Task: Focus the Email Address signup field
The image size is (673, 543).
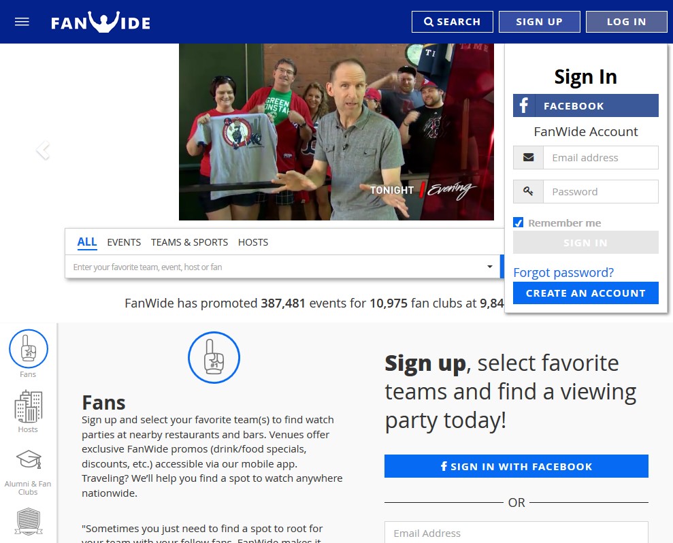Action: click(x=516, y=533)
